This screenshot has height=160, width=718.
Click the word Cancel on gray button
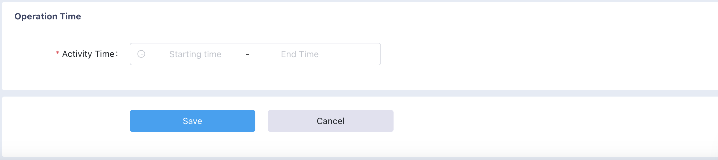click(331, 121)
